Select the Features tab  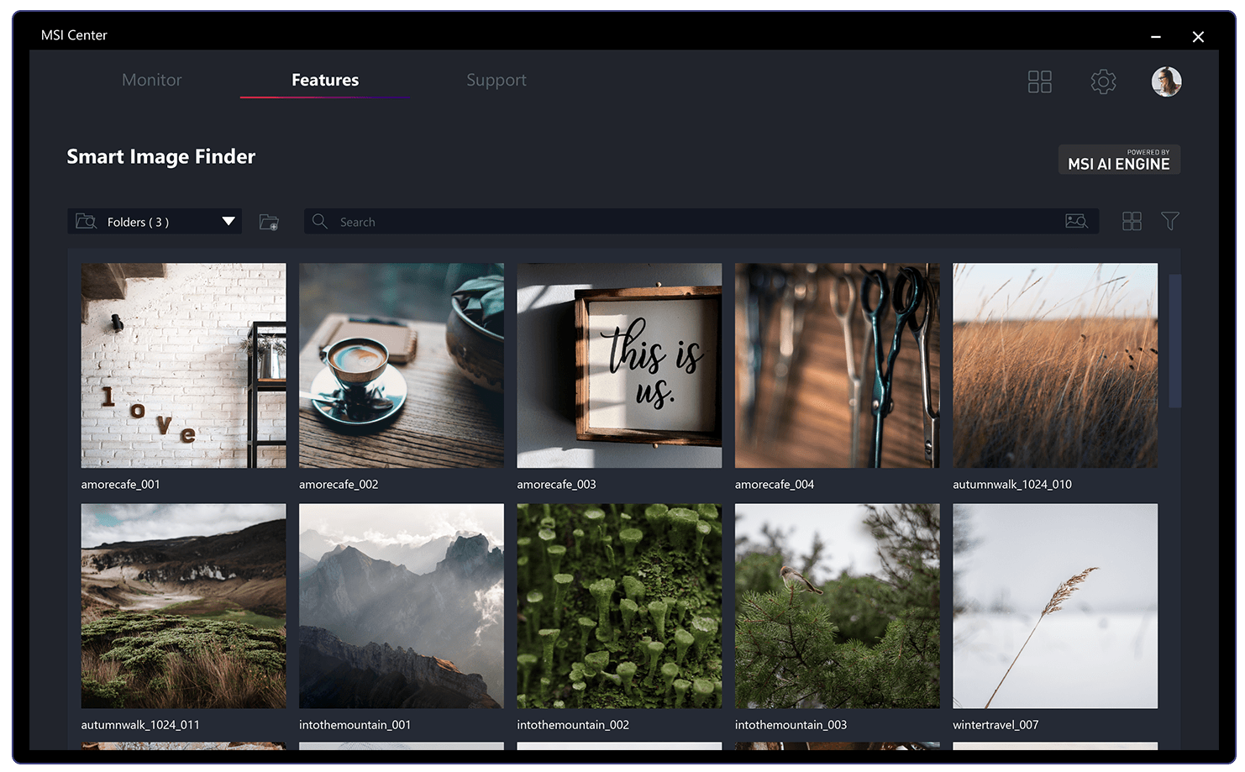click(x=325, y=80)
